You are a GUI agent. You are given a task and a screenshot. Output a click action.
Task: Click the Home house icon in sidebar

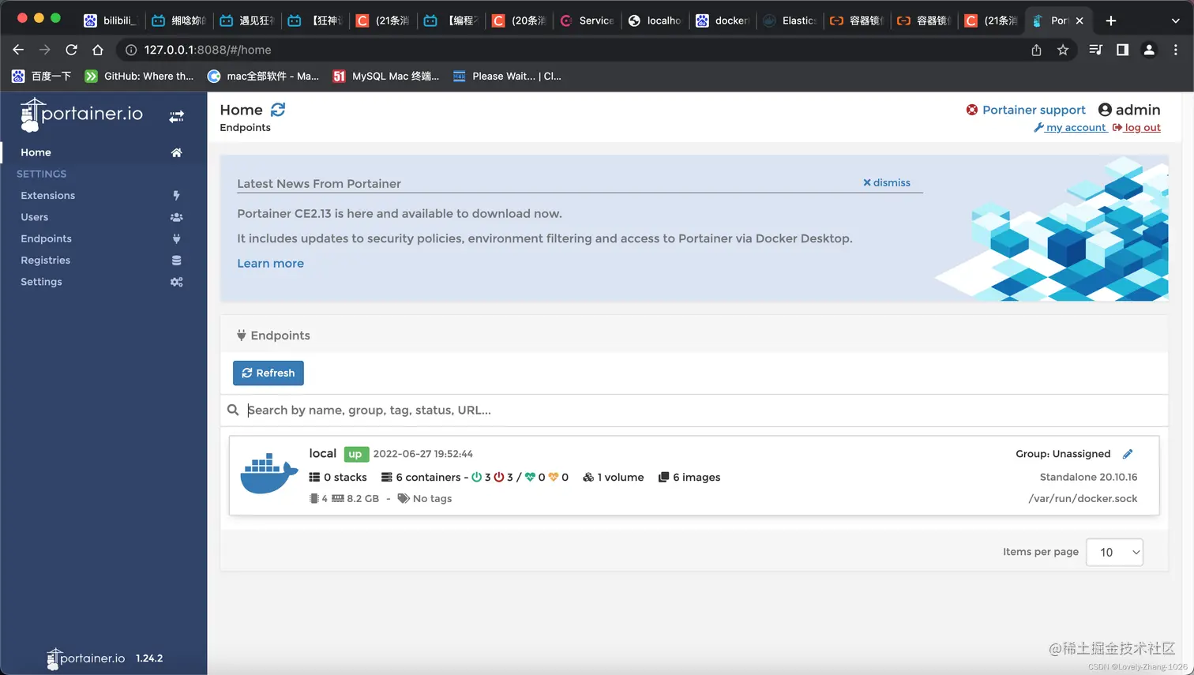(x=177, y=152)
